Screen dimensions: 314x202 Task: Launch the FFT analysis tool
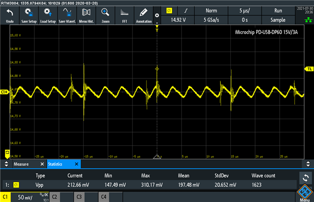click(x=125, y=15)
